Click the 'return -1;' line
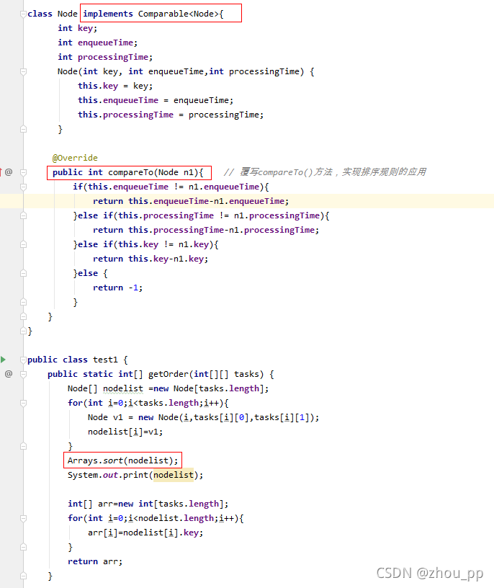The image size is (494, 588). click(x=117, y=288)
